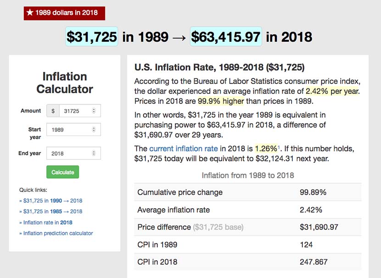Click the Start year spinner arrows
Image resolution: width=381 pixels, height=278 pixels.
[94, 130]
